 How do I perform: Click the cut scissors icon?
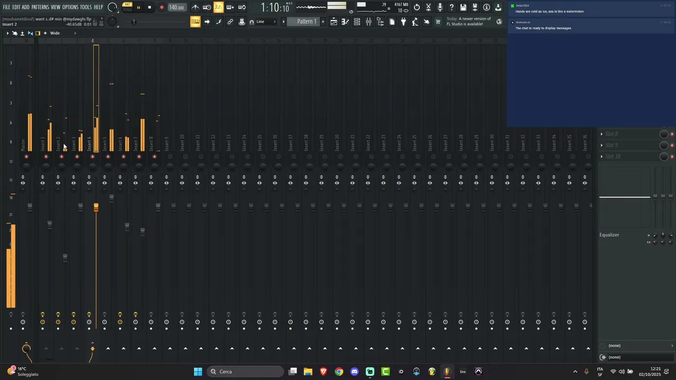(428, 7)
